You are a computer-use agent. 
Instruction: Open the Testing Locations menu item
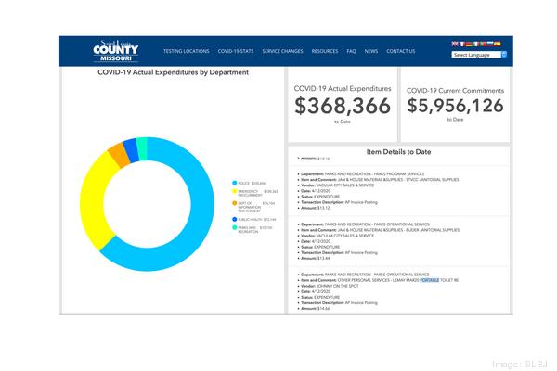click(186, 51)
